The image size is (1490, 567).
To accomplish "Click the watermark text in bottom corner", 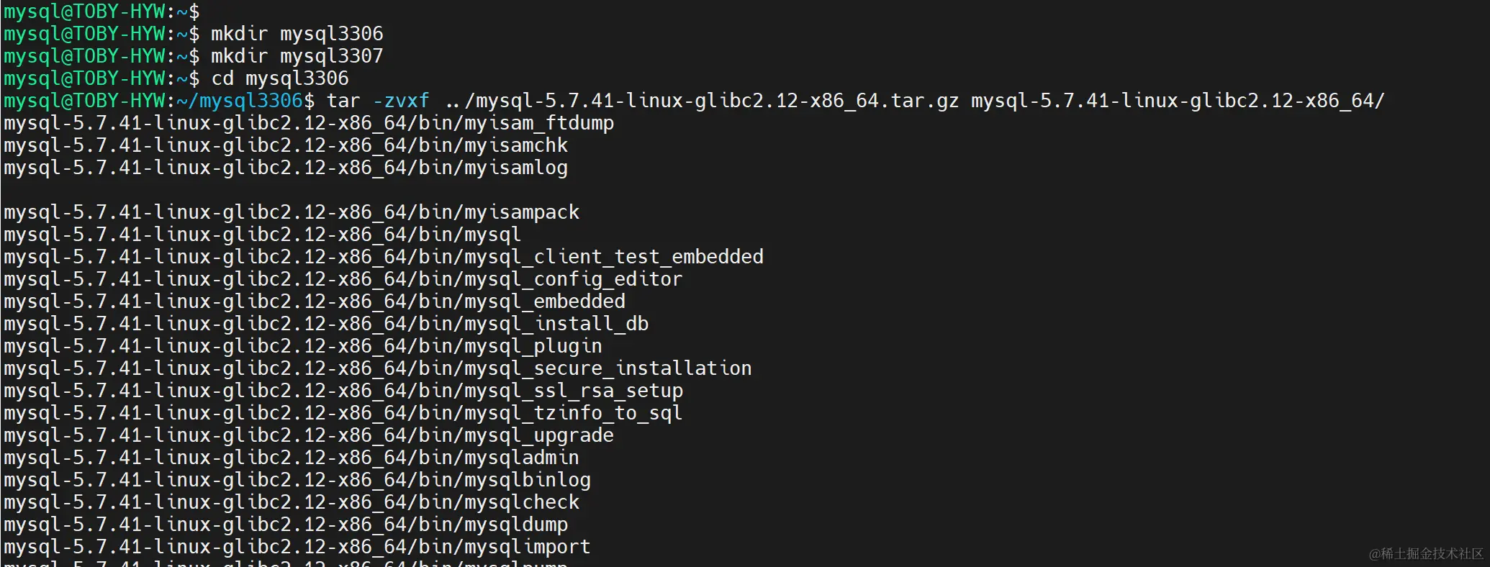I will [x=1426, y=553].
